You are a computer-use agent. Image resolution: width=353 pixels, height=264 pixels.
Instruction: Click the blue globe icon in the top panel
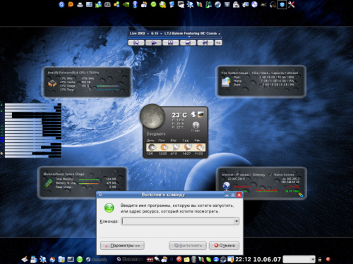pos(254,4)
